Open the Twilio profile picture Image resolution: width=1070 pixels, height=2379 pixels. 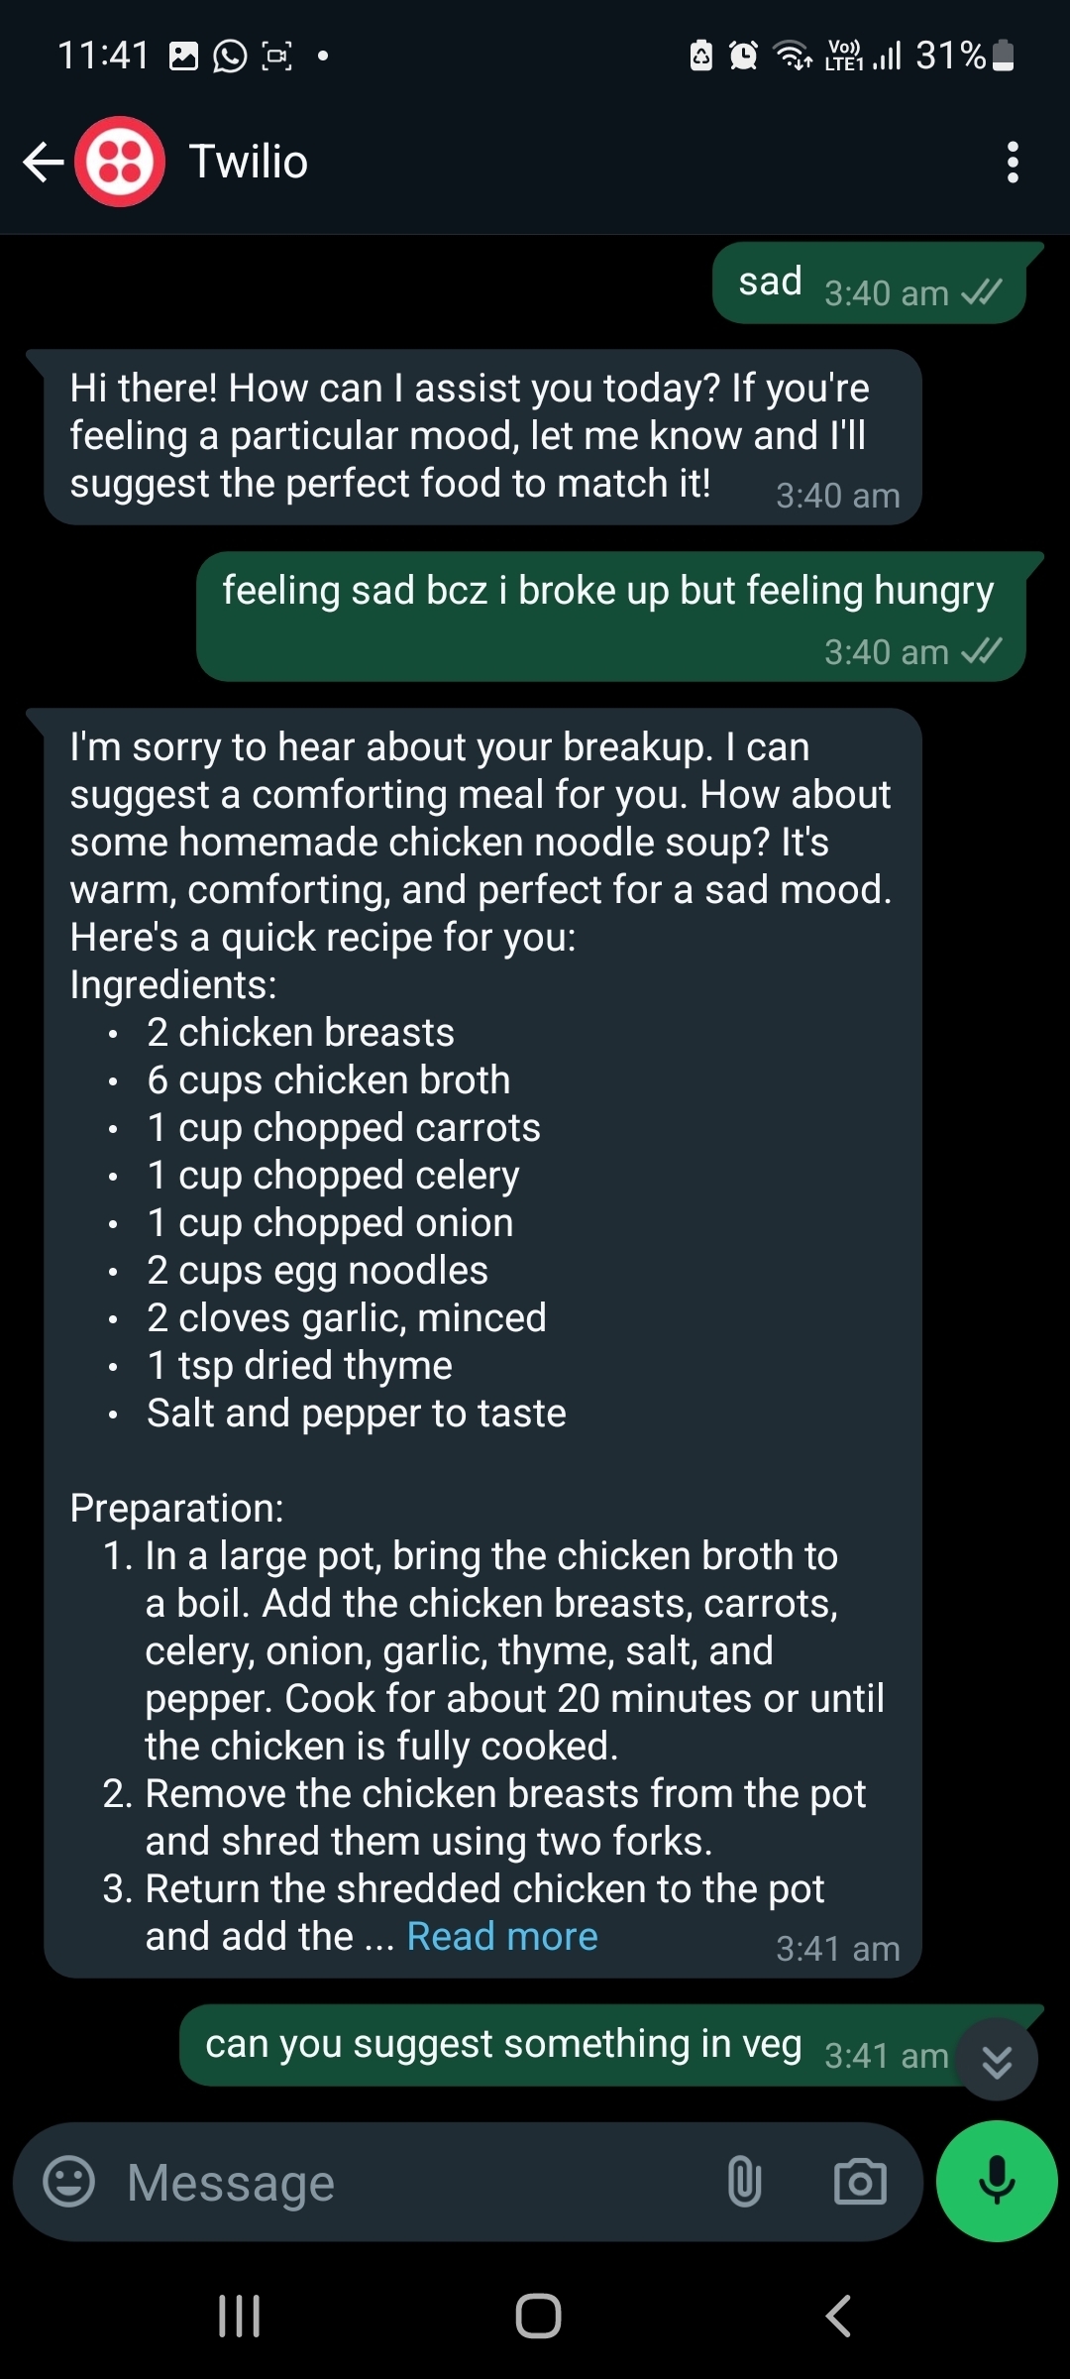tap(120, 162)
